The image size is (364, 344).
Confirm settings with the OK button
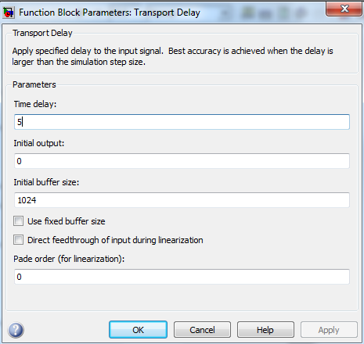tap(138, 330)
